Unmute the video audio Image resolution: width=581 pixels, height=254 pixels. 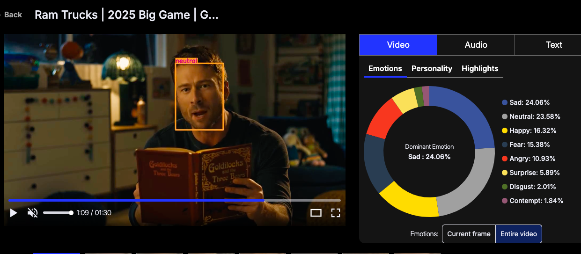click(x=32, y=213)
